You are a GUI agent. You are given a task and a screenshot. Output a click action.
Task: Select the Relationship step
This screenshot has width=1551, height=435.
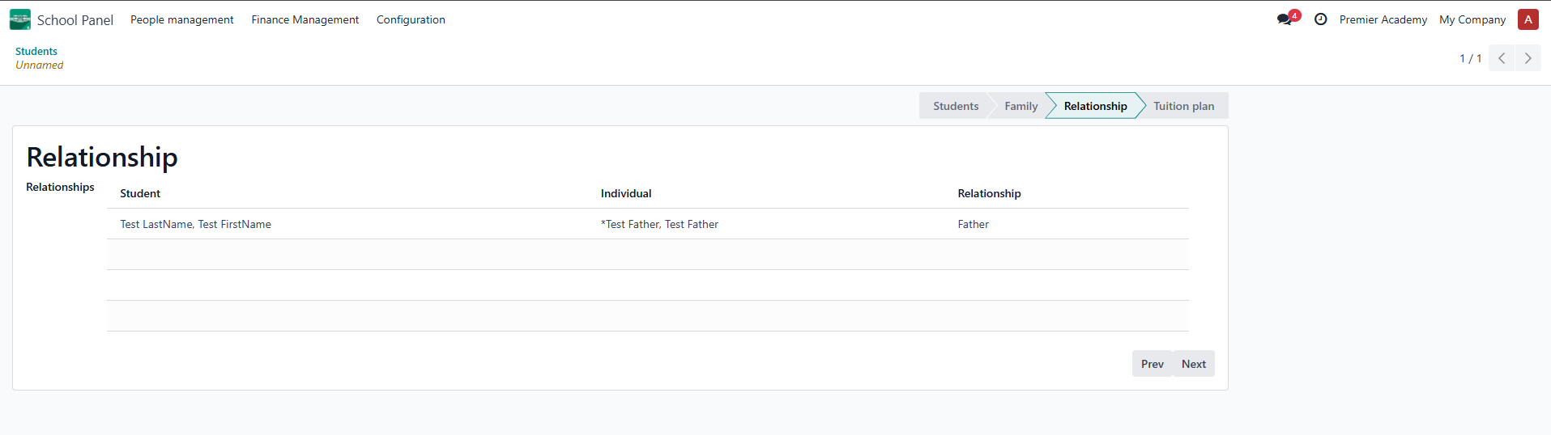tap(1095, 106)
